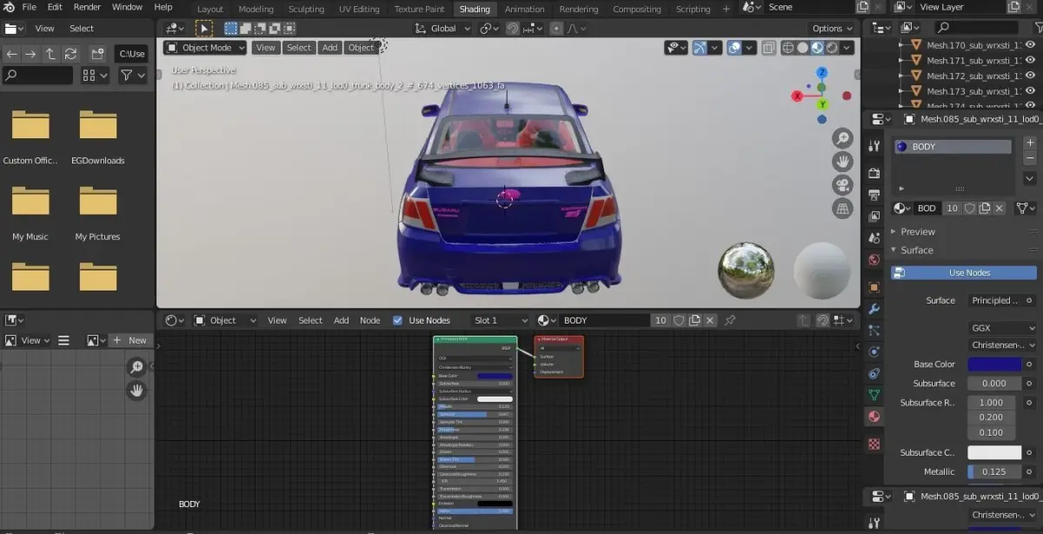Unlink the BODY material in node editor
Viewport: 1043px width, 534px height.
[710, 320]
